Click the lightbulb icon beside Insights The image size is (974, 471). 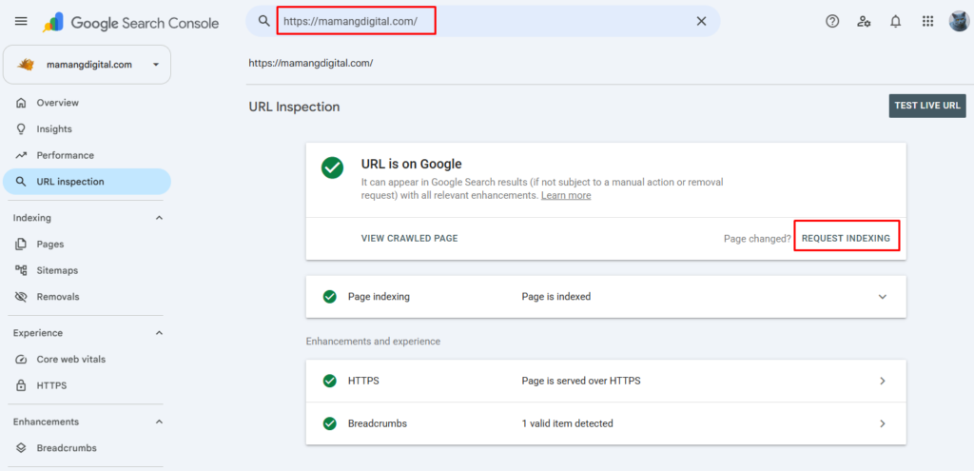(x=21, y=129)
